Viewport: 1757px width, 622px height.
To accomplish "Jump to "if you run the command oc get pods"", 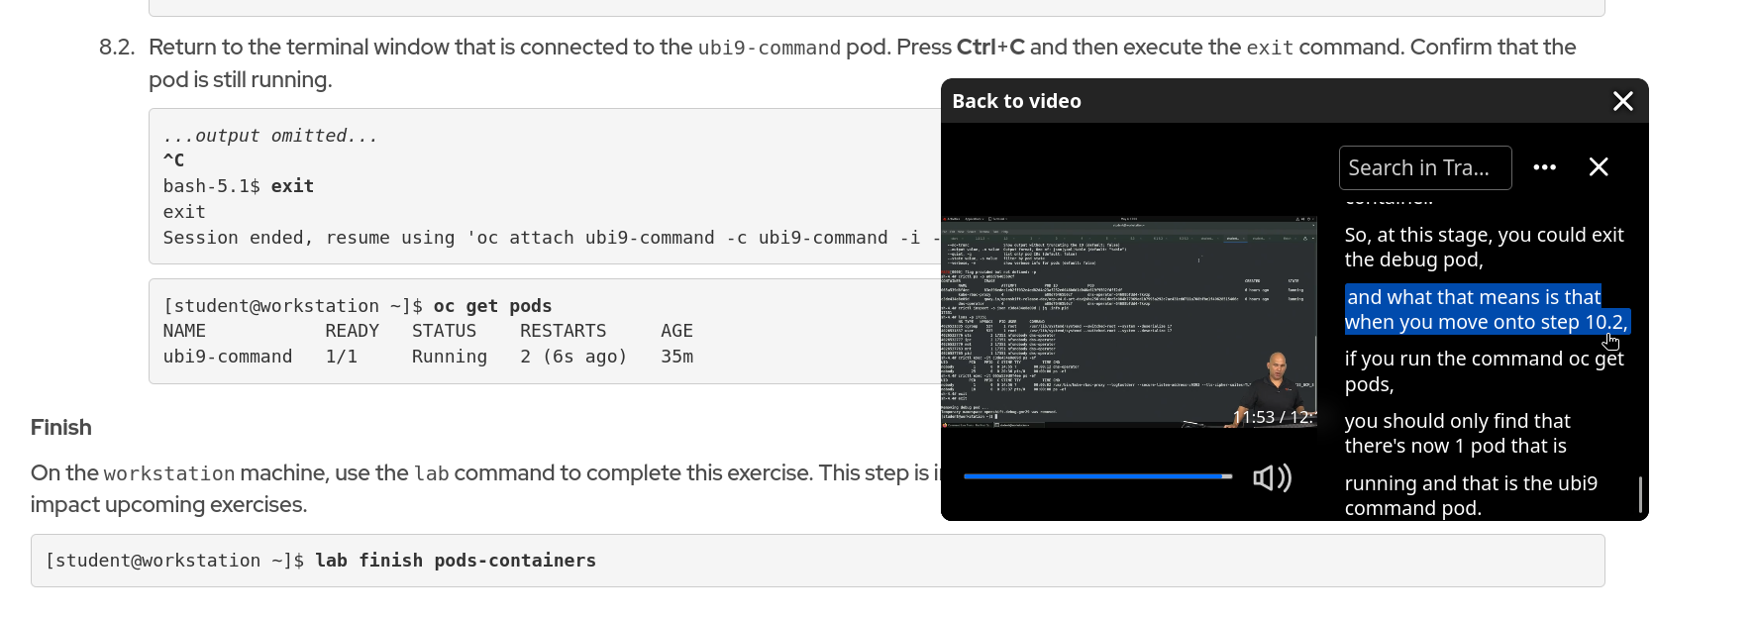I will (x=1484, y=371).
